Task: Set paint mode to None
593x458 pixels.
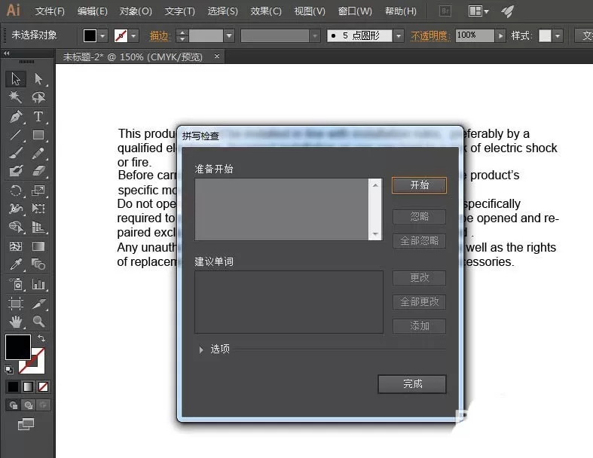Action: pyautogui.click(x=43, y=386)
